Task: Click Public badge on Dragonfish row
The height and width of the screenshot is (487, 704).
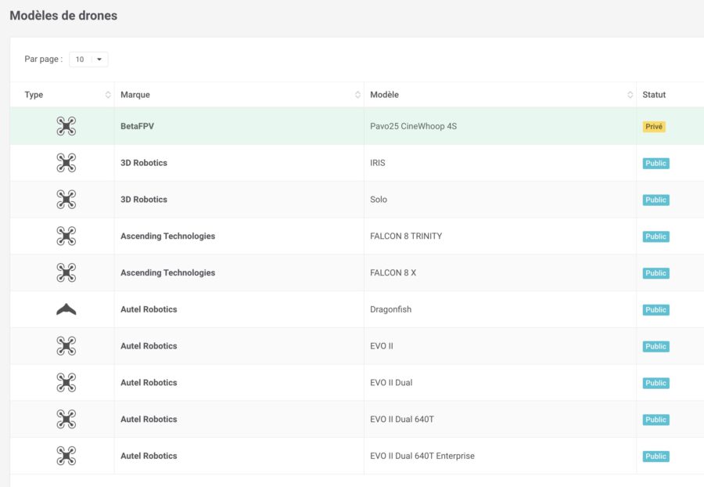Action: click(x=656, y=309)
